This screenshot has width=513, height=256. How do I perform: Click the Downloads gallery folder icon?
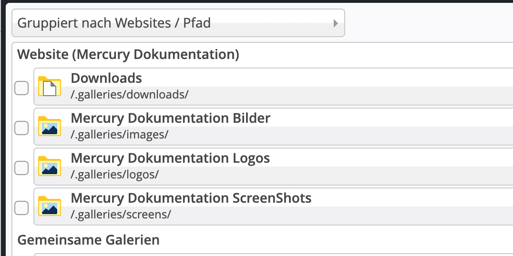coord(50,87)
